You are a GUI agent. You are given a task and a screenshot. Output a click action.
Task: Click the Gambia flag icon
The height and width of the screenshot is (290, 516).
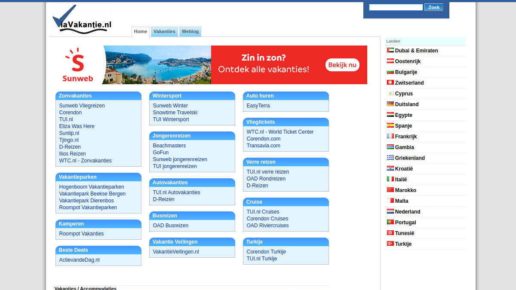390,147
